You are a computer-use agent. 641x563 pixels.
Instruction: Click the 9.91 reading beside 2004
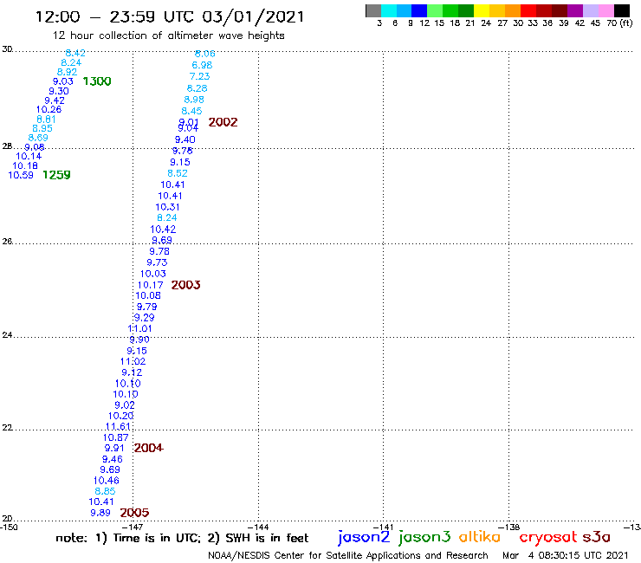tap(114, 448)
